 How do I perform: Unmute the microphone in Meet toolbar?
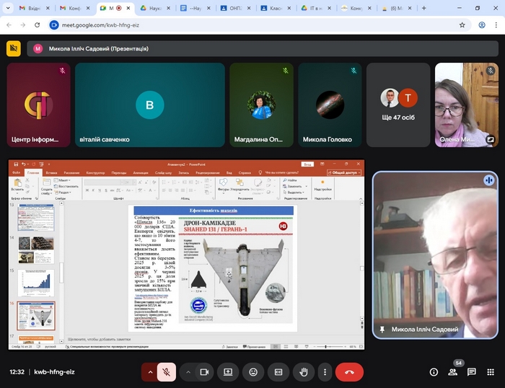click(167, 372)
